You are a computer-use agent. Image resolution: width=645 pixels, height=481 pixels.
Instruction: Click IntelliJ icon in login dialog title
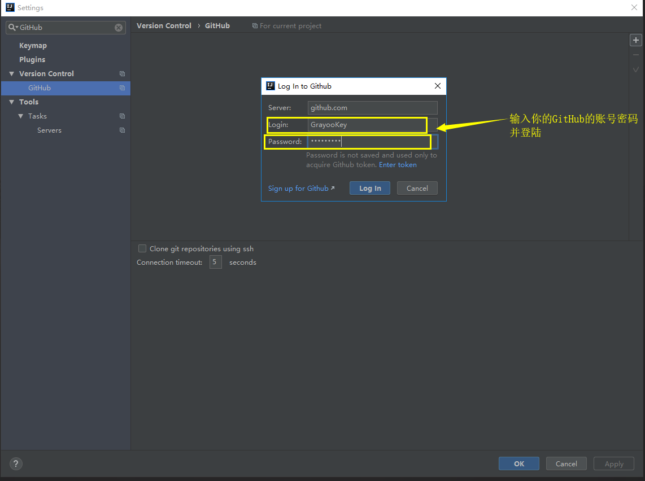[x=271, y=86]
